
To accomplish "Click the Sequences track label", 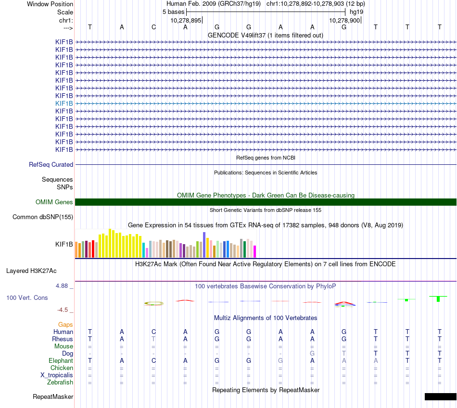I will click(57, 179).
